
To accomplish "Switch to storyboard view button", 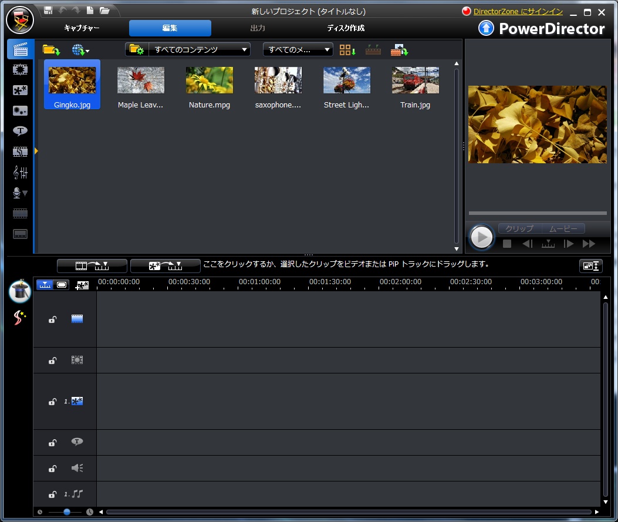I will [x=62, y=285].
